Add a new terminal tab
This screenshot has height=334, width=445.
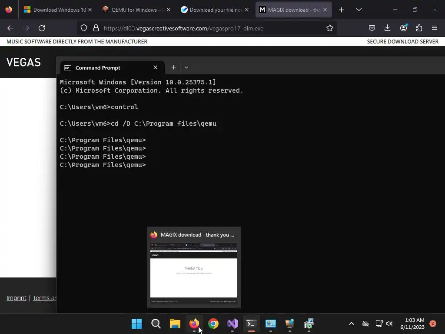click(x=173, y=67)
